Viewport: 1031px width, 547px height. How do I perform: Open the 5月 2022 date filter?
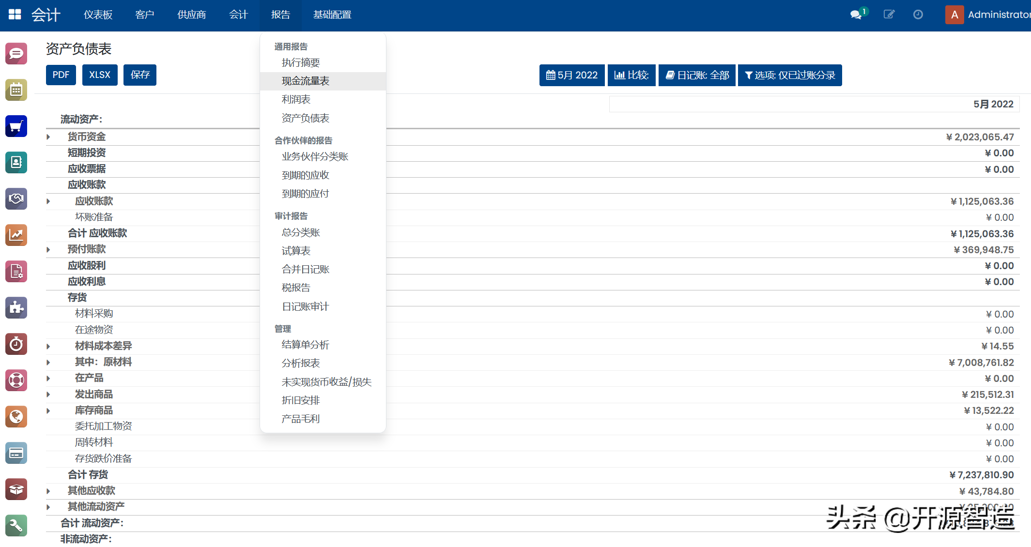(572, 75)
